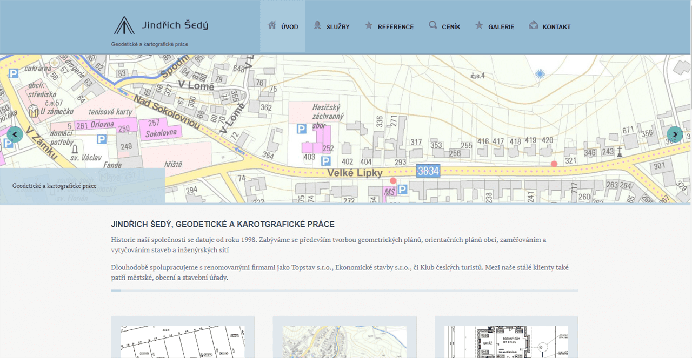Viewport: 692px width, 358px height.
Task: Click the magnifier icon beside Ceník
Action: click(433, 25)
